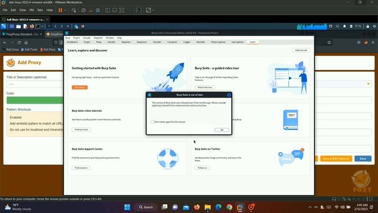Open Kali applications menu dragon icon
This screenshot has height=213, width=378.
click(4, 26)
